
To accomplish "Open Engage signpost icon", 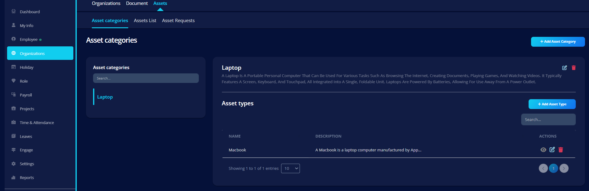I will 14,150.
